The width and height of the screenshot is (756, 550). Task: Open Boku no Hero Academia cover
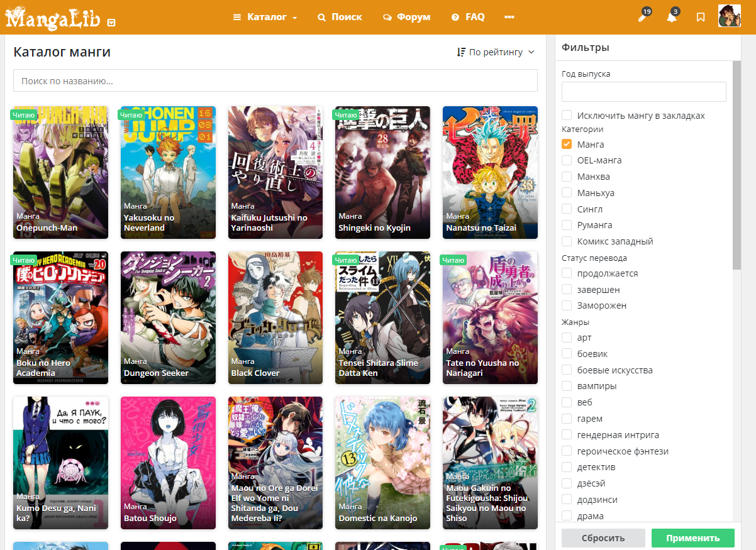click(x=60, y=317)
